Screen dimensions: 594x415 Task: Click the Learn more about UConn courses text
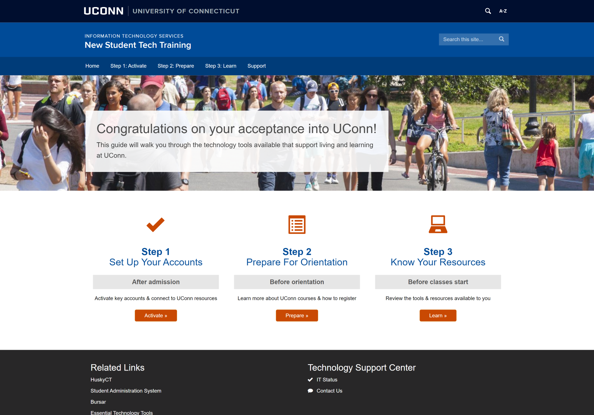297,298
